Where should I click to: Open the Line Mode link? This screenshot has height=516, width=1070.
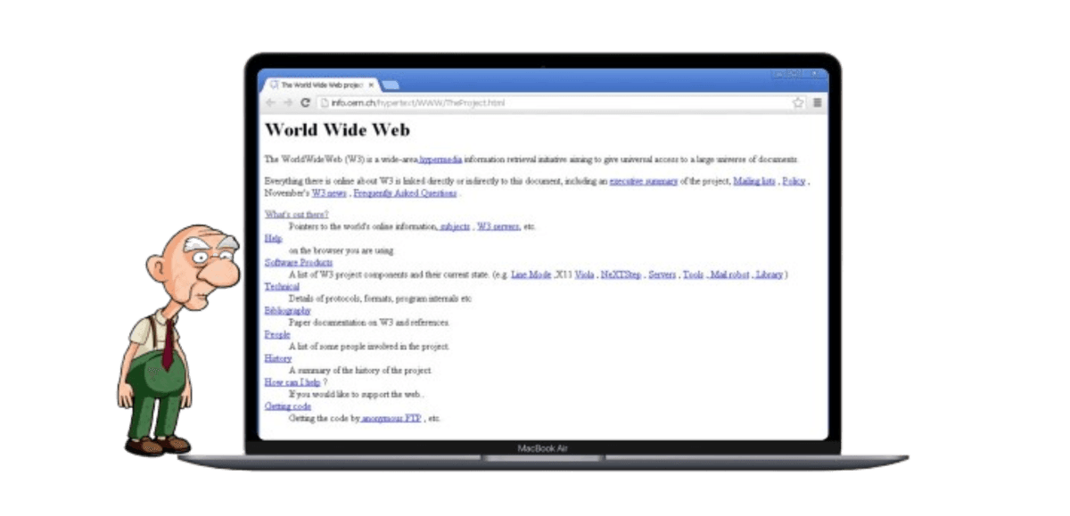(x=531, y=274)
